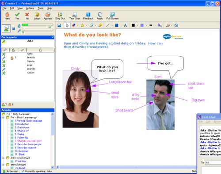
Task: Toggle the padlock icon beside speaker volume
Action: coord(14,28)
